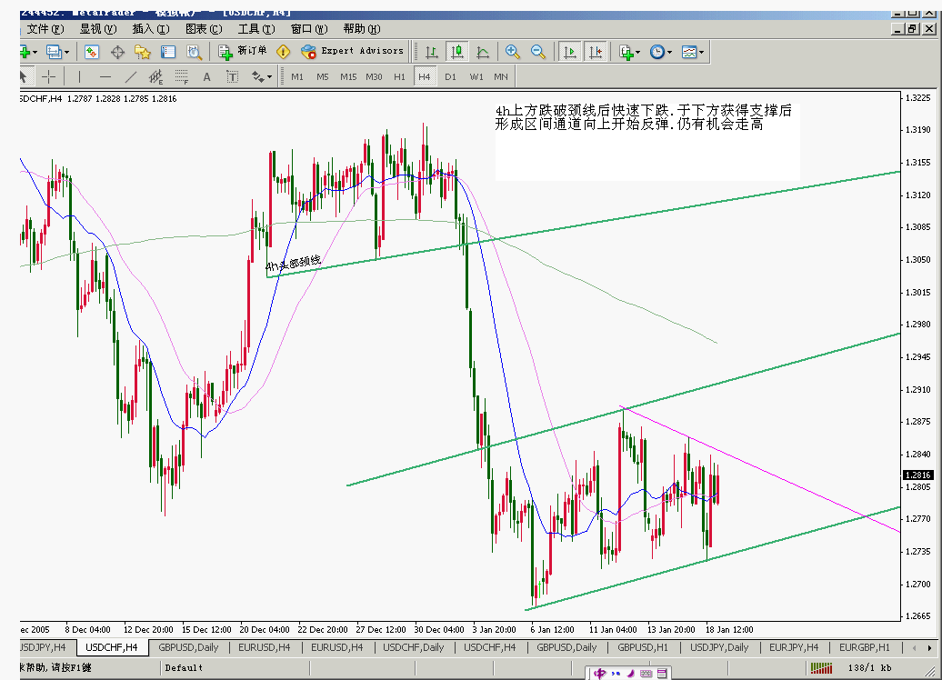This screenshot has width=942, height=680.
Task: Open the 插入 Insert menu
Action: pos(151,29)
